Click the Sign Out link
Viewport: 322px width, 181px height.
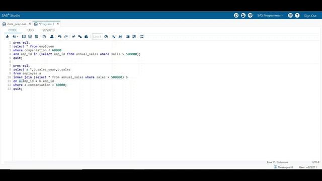click(310, 16)
